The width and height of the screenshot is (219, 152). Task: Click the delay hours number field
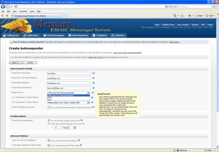click(x=58, y=128)
